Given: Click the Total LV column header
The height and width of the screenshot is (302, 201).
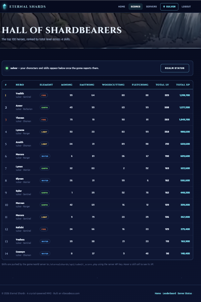Looking at the screenshot, I should pos(162,85).
